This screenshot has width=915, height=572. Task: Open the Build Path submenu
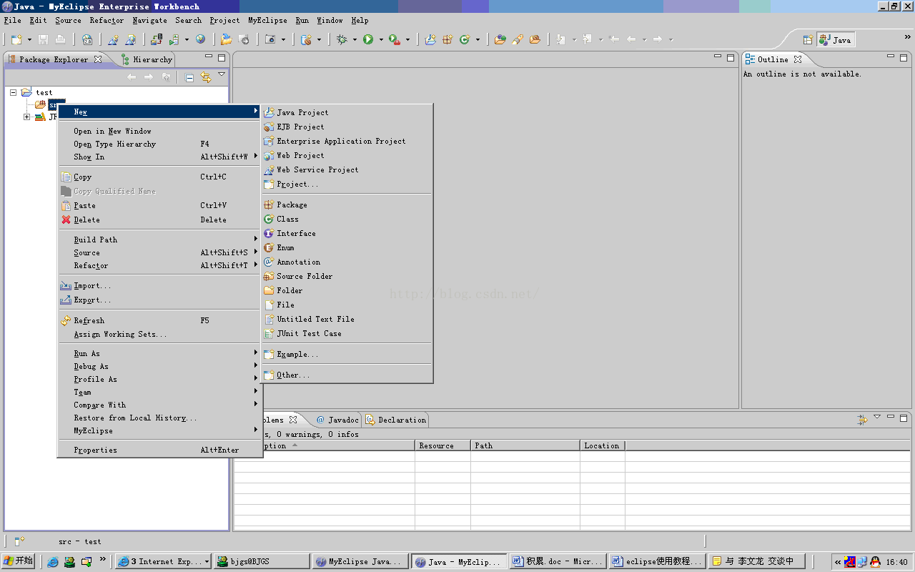tap(160, 240)
